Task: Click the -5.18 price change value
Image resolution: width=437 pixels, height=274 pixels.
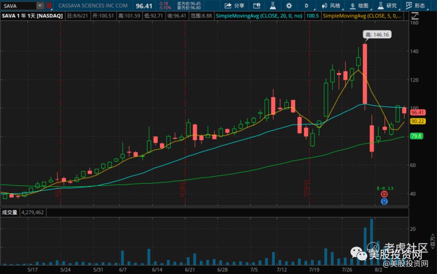Action: pyautogui.click(x=163, y=4)
